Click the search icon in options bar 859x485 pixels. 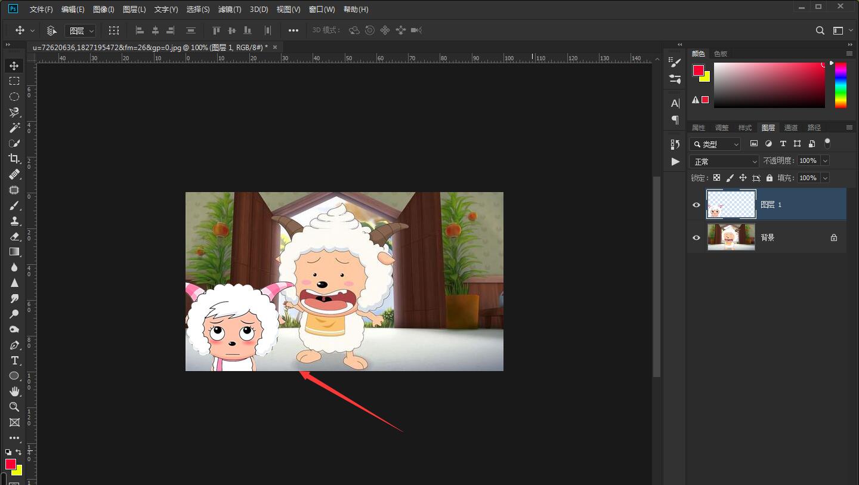click(x=820, y=30)
